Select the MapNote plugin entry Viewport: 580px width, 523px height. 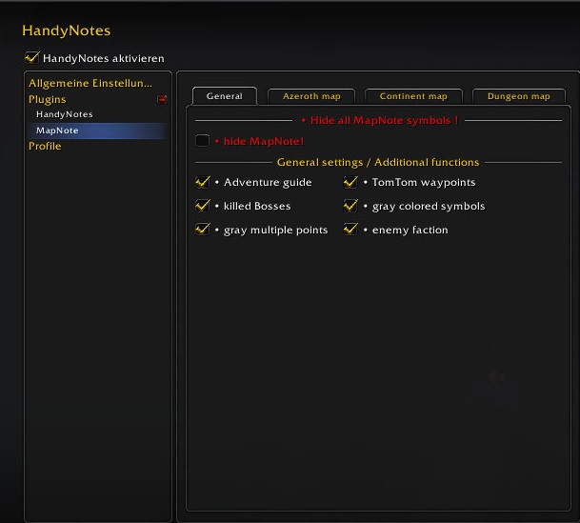coord(57,131)
